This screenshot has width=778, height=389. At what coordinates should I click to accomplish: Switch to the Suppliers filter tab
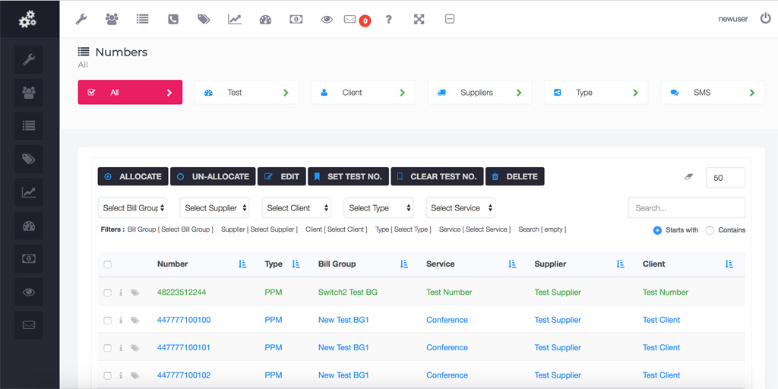click(x=479, y=93)
